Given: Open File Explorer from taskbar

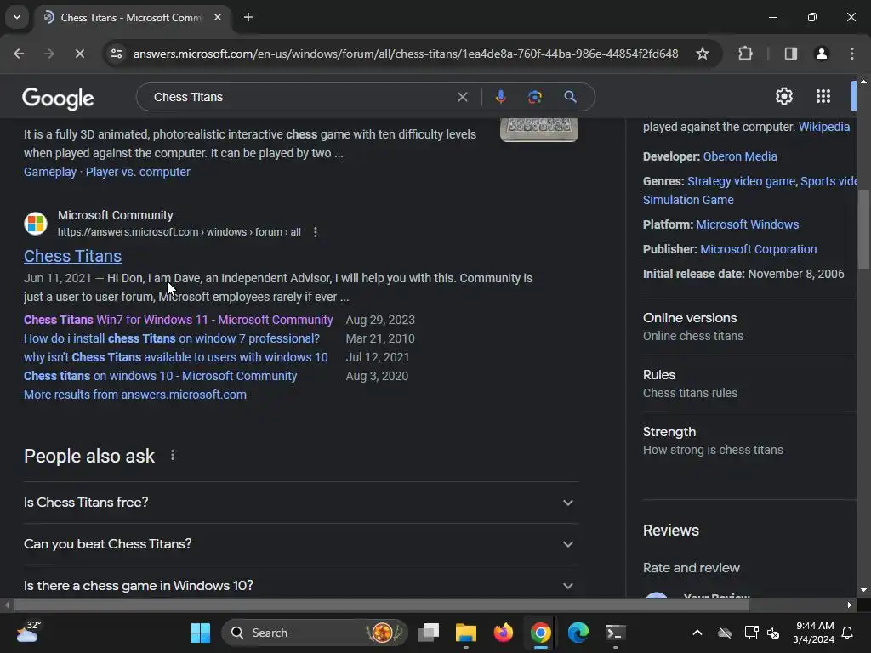Looking at the screenshot, I should tap(466, 633).
